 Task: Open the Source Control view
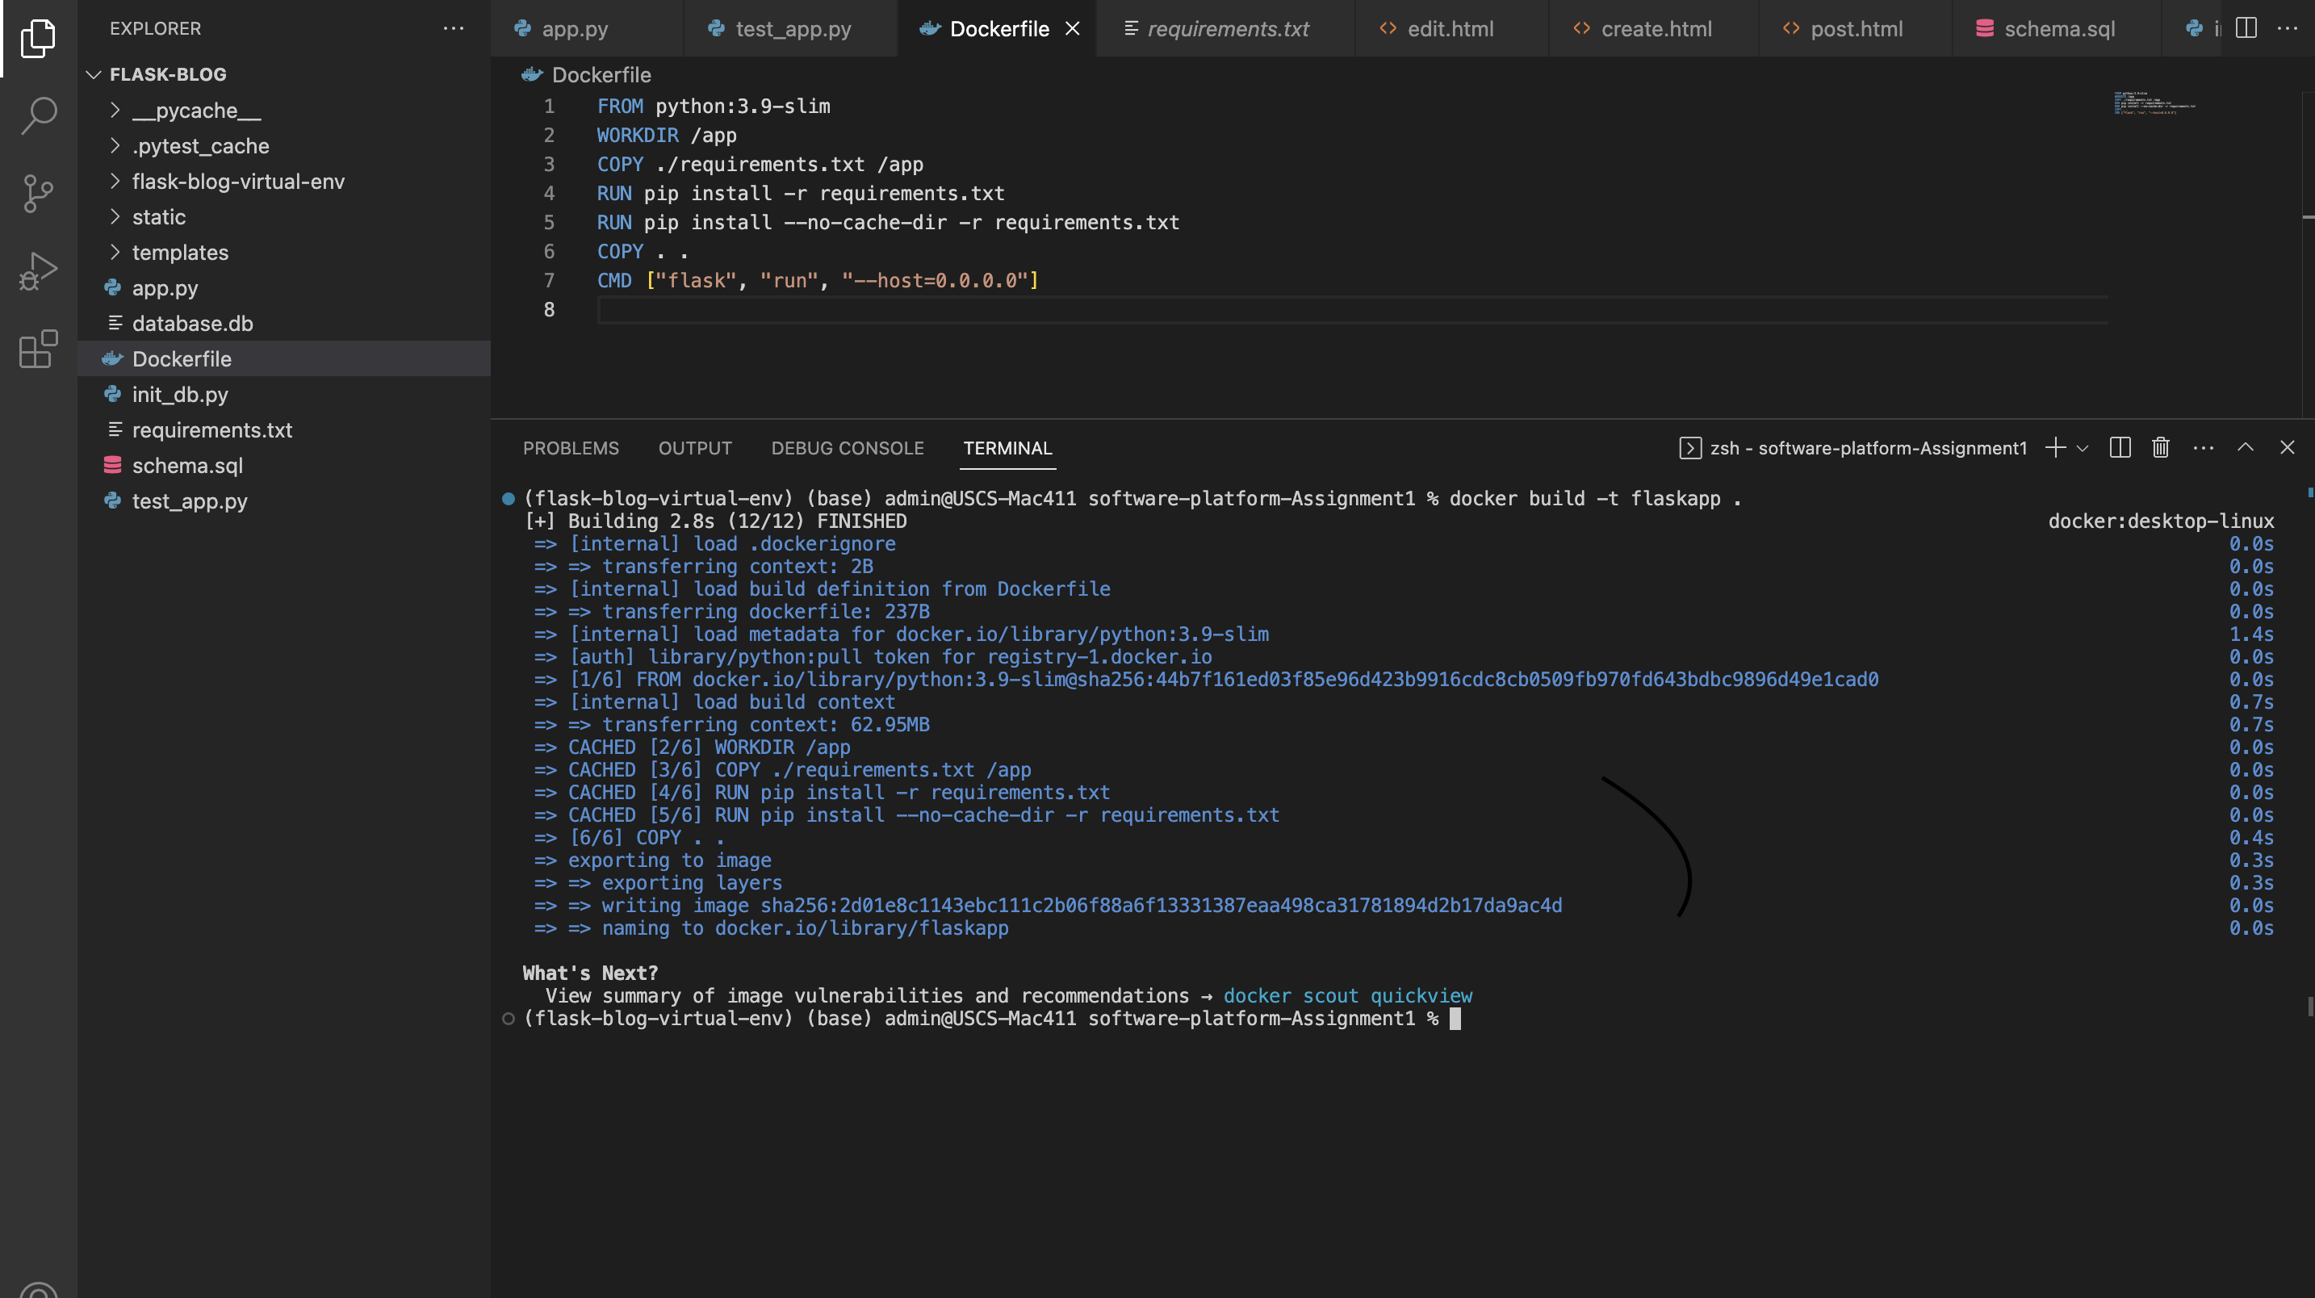tap(38, 193)
